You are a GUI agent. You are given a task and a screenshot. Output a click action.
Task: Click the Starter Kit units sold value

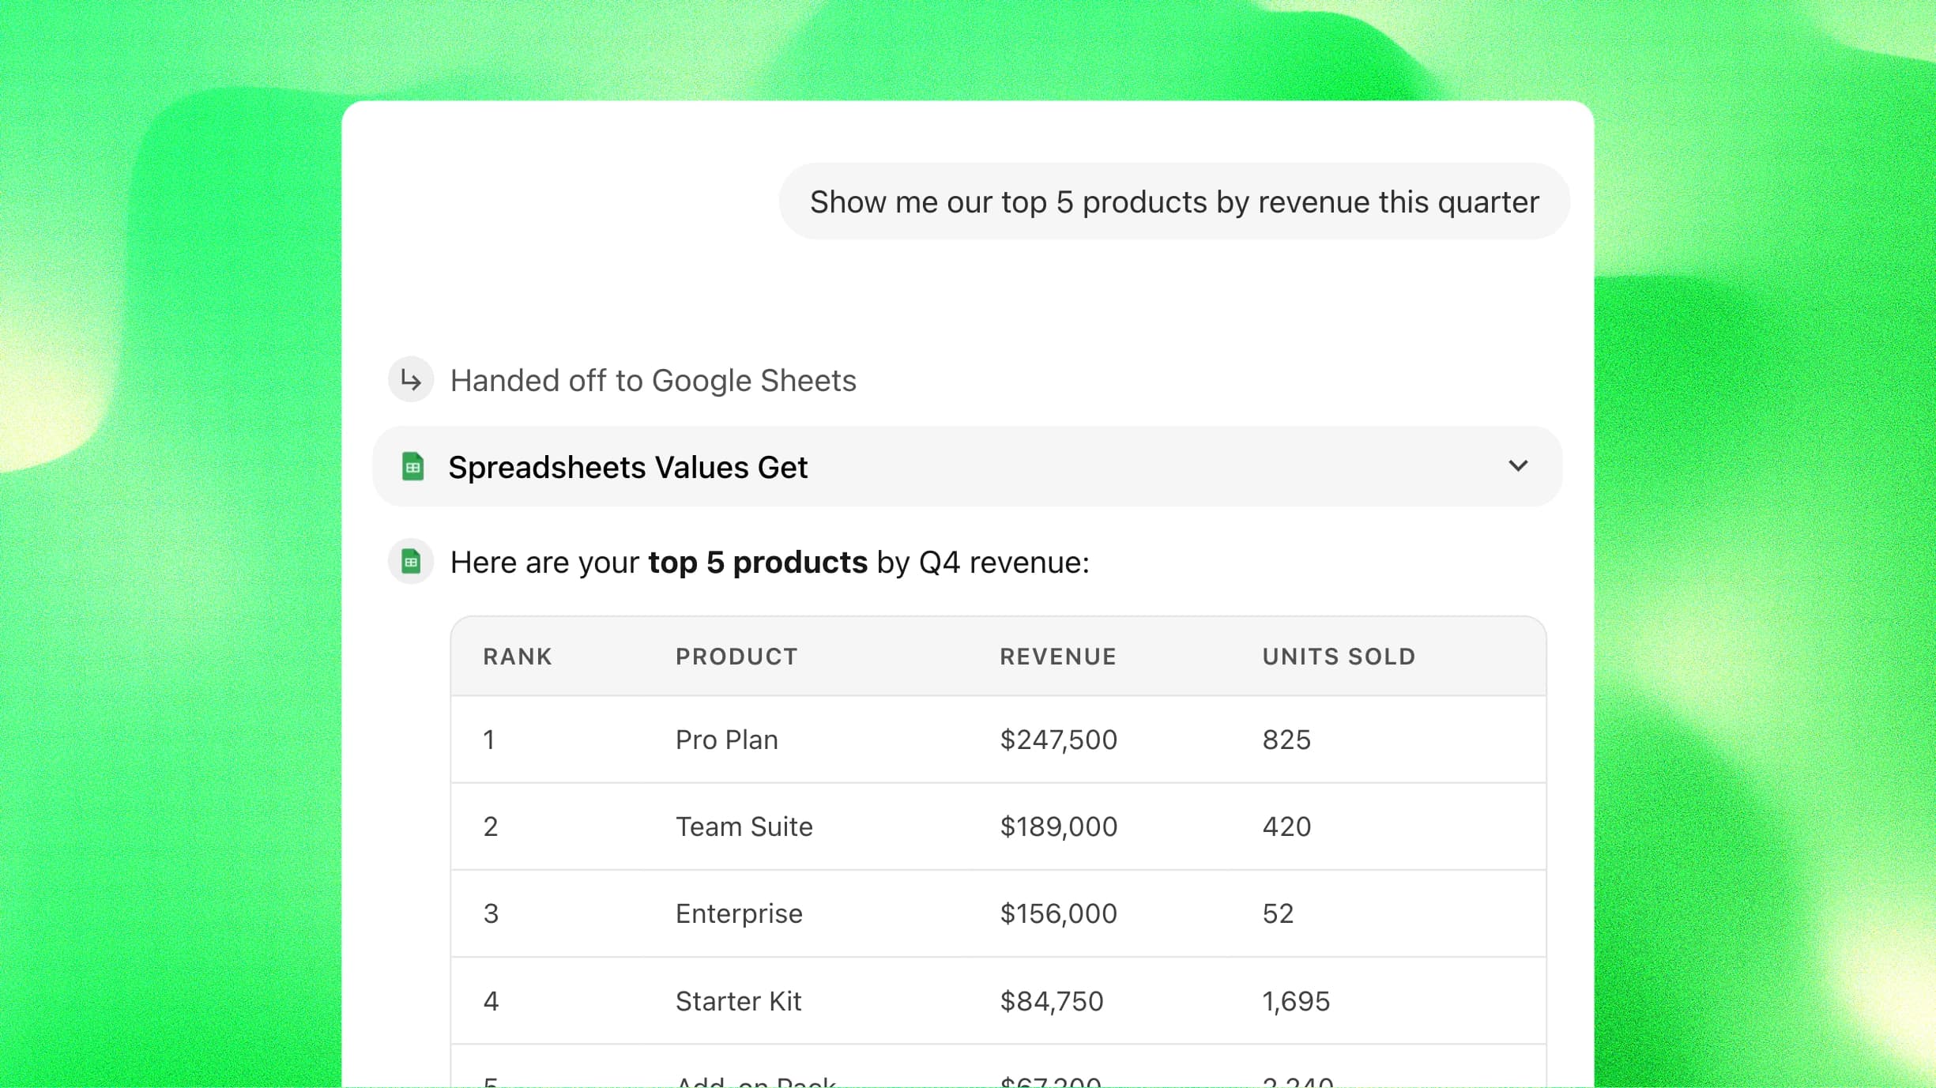click(x=1296, y=1000)
